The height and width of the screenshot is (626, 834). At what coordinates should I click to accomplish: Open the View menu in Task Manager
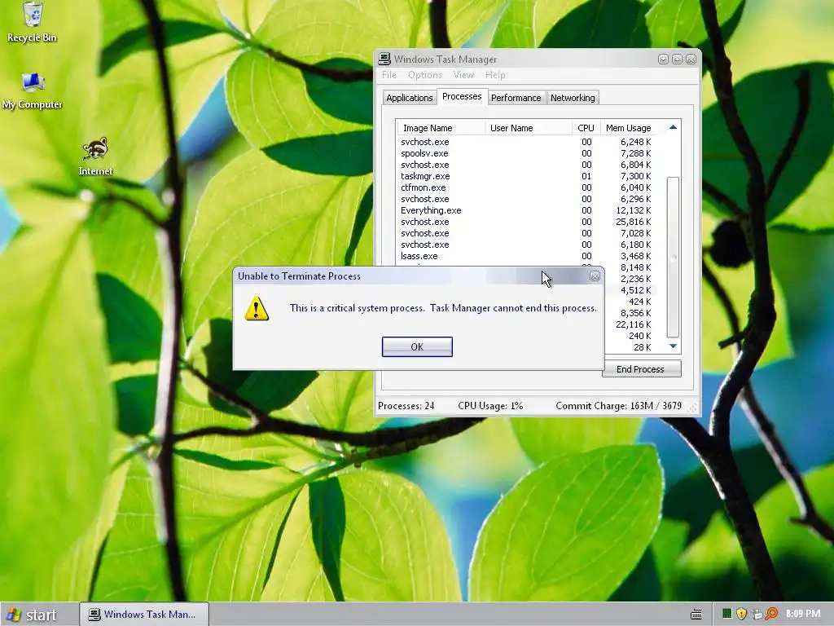tap(463, 75)
